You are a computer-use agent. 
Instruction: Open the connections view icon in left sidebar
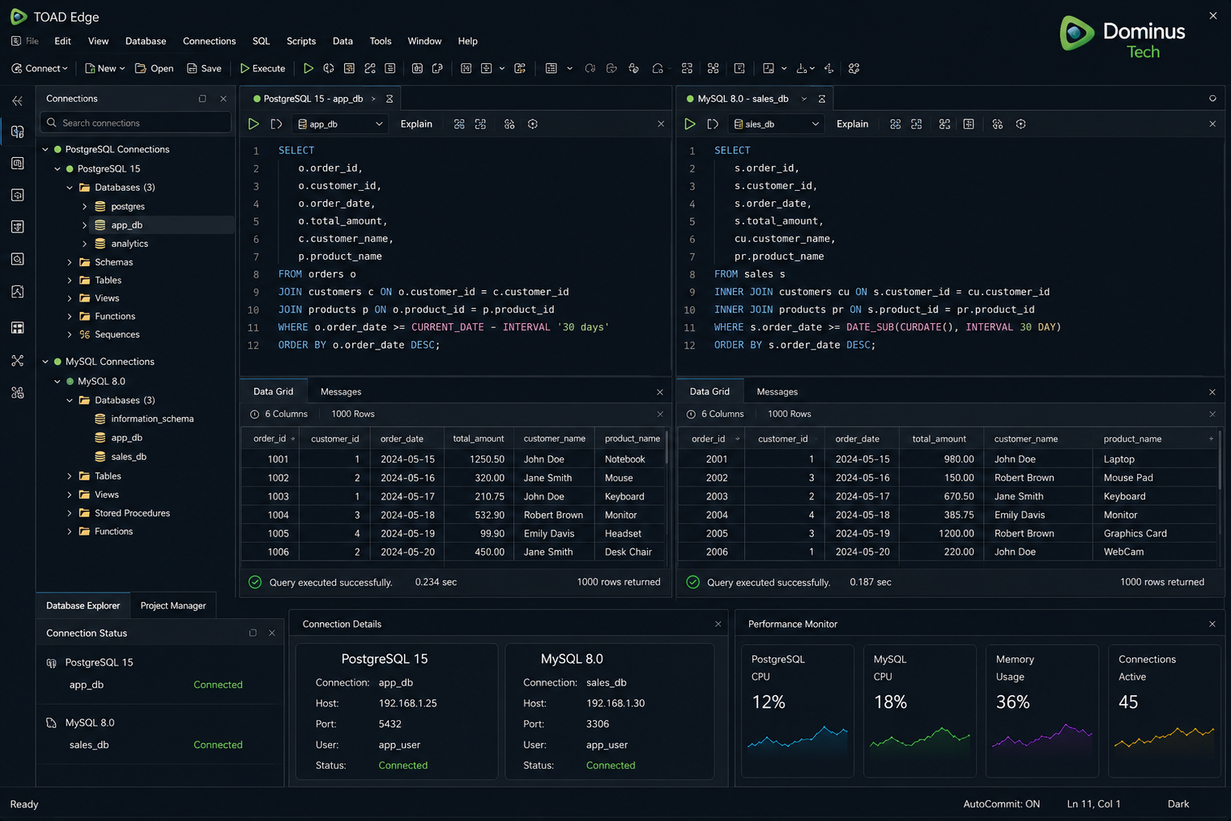coord(18,131)
